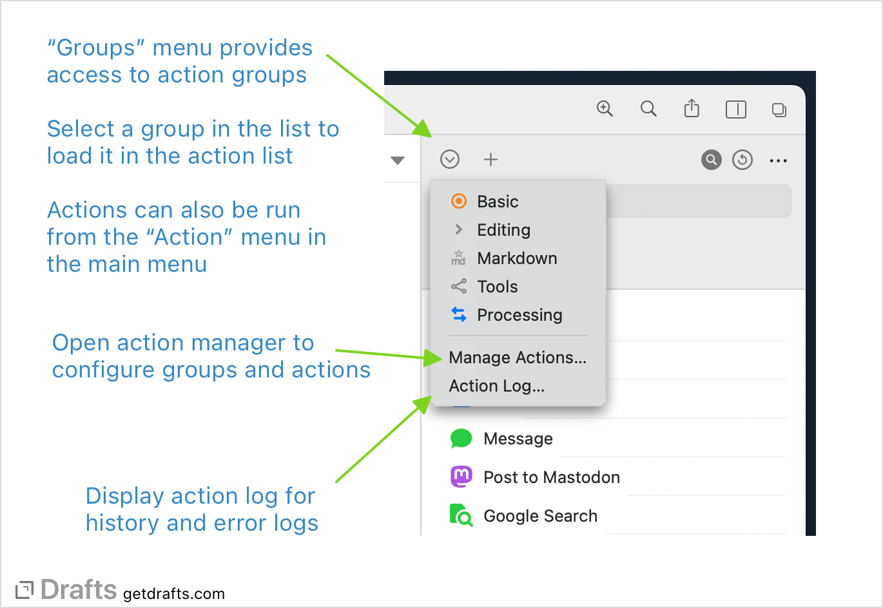883x608 pixels.
Task: Open the tab overview icon on the far right
Action: (779, 109)
